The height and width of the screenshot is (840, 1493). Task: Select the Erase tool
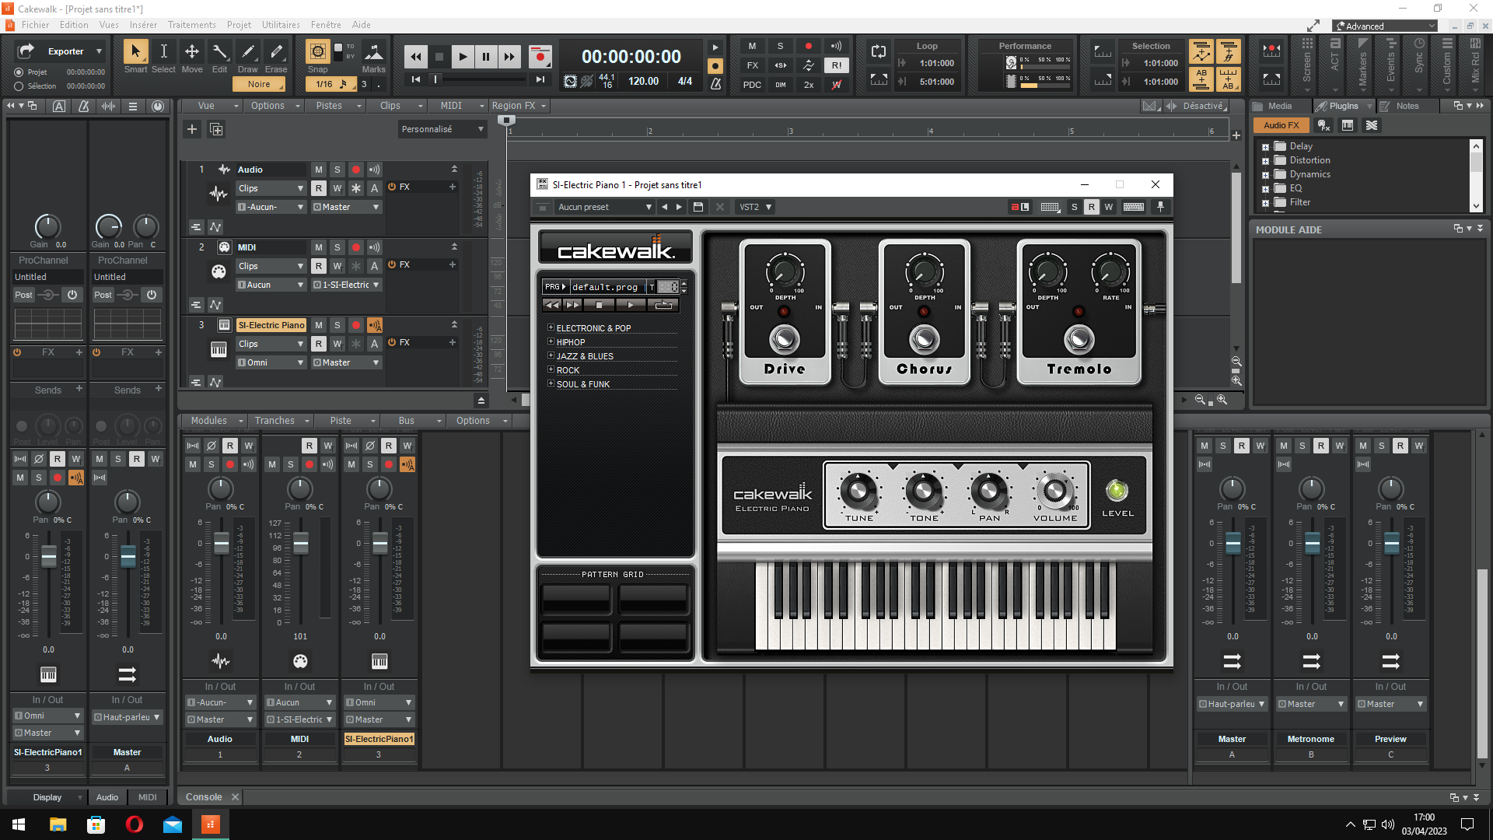point(276,52)
